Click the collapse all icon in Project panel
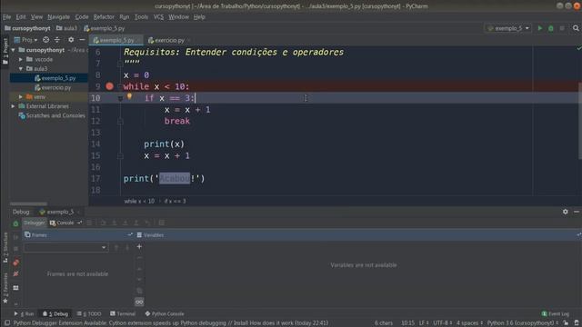Image resolution: width=582 pixels, height=327 pixels. [57, 40]
